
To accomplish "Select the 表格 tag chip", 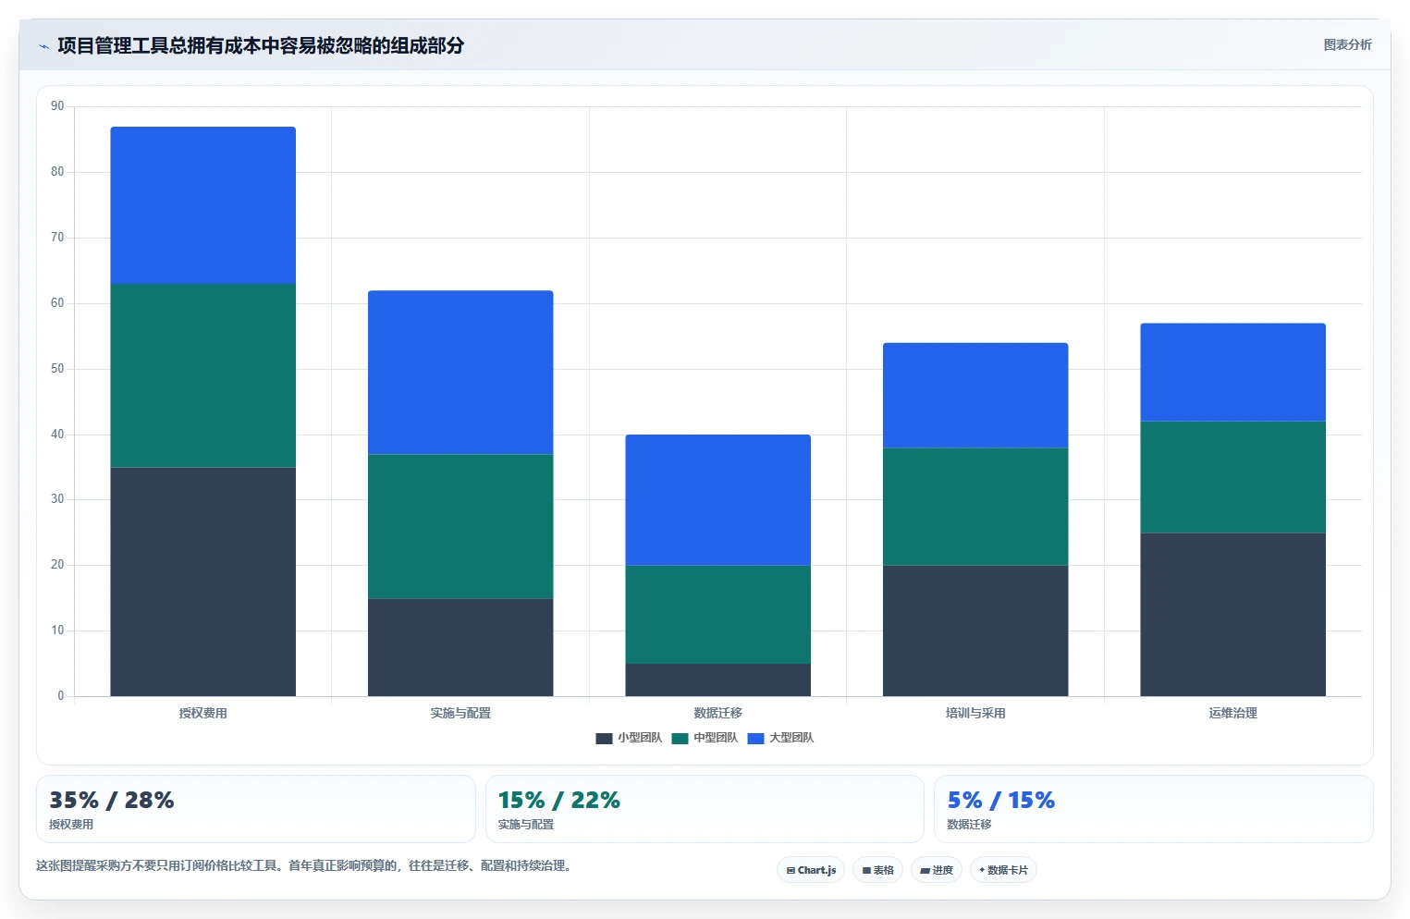I will 877,870.
